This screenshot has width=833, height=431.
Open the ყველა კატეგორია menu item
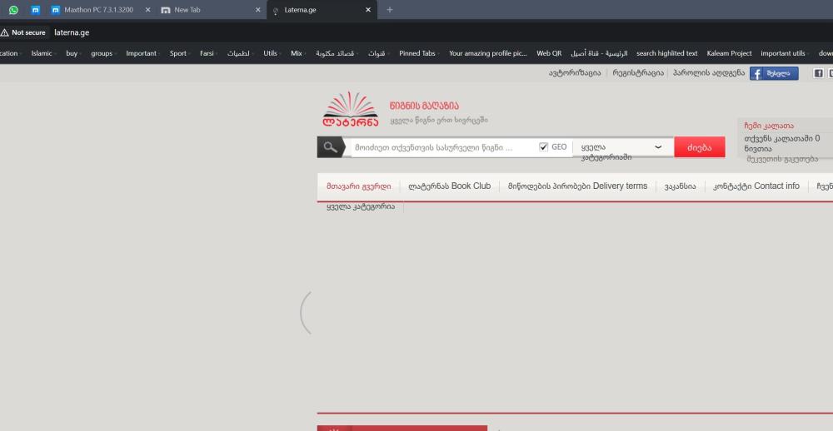click(361, 207)
